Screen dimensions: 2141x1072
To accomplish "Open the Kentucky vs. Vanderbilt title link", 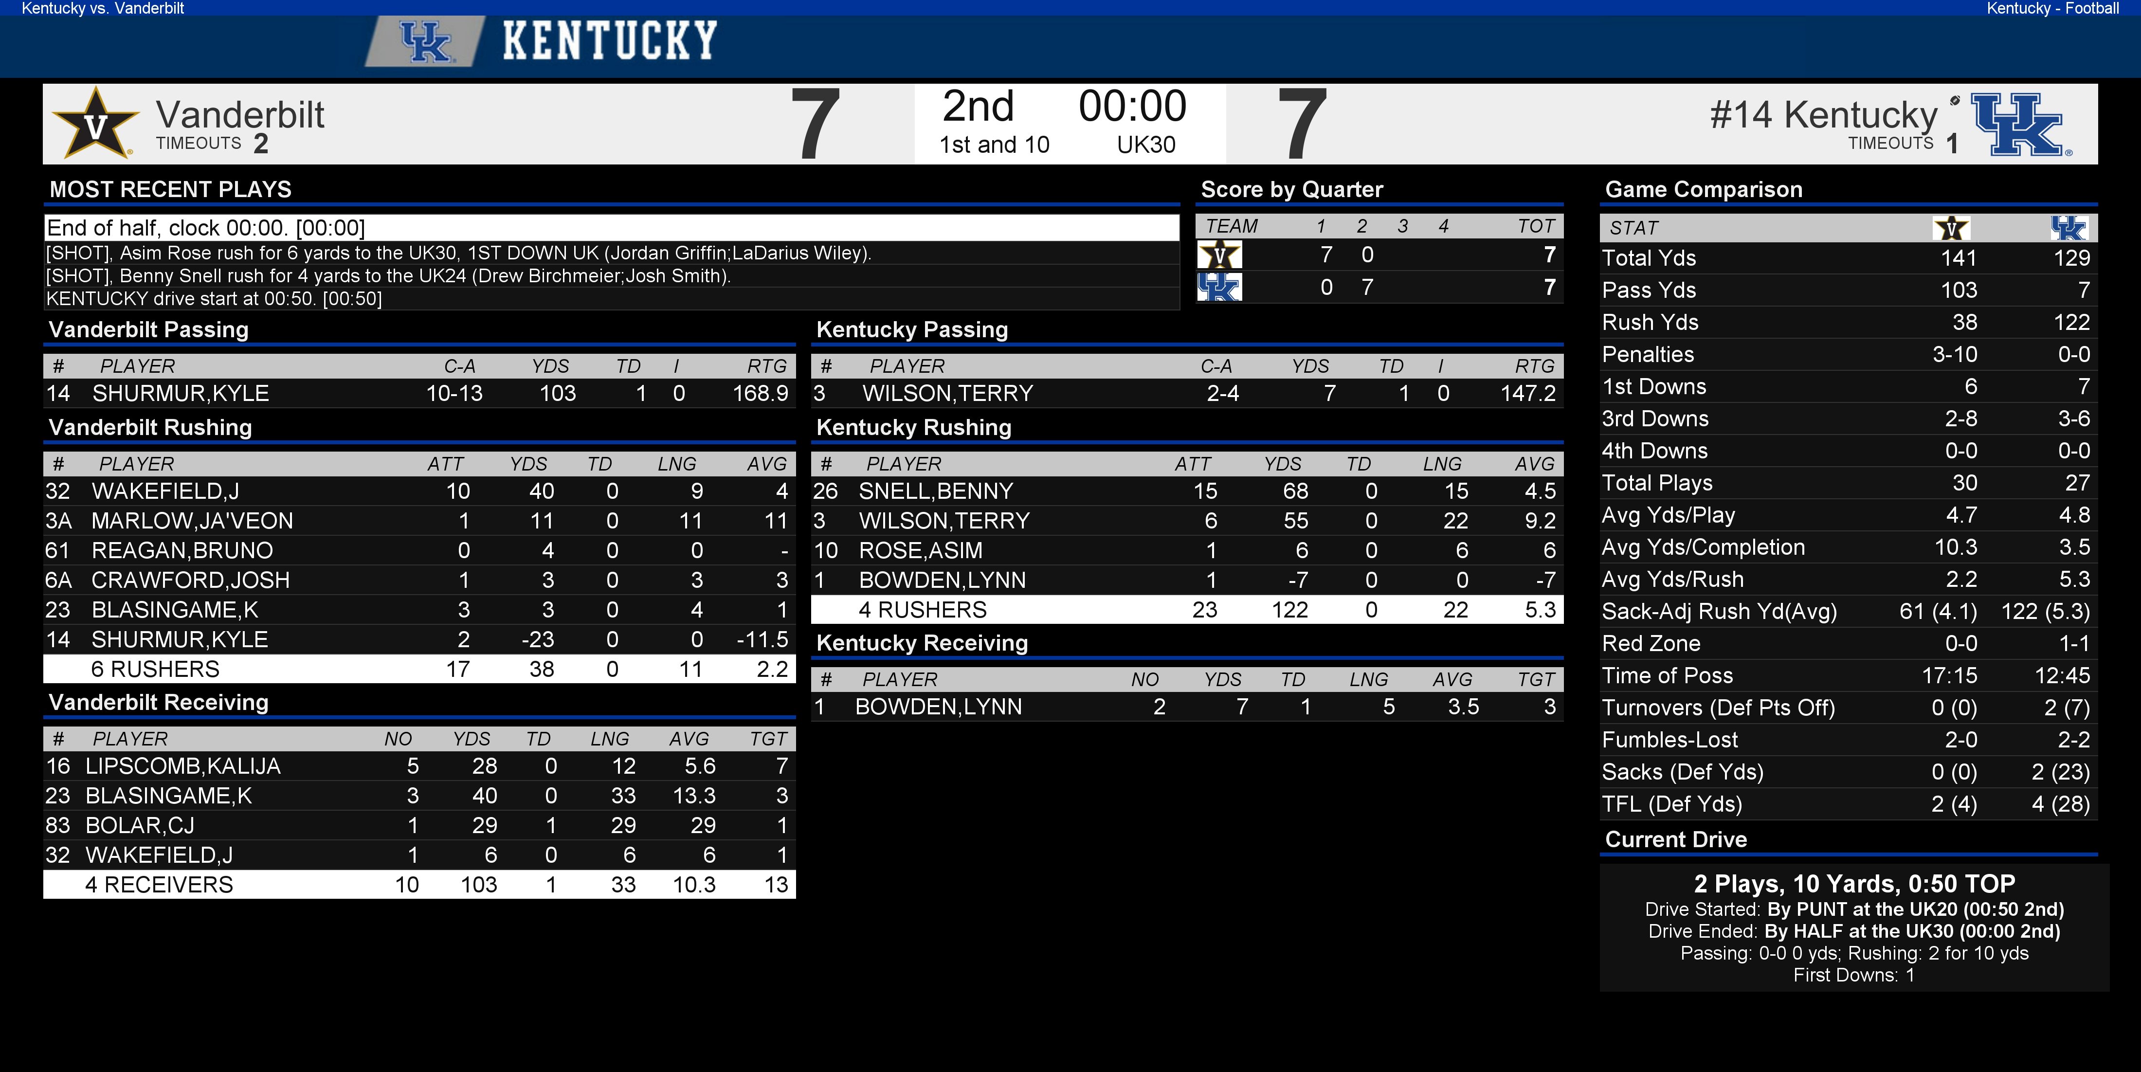I will pyautogui.click(x=103, y=8).
